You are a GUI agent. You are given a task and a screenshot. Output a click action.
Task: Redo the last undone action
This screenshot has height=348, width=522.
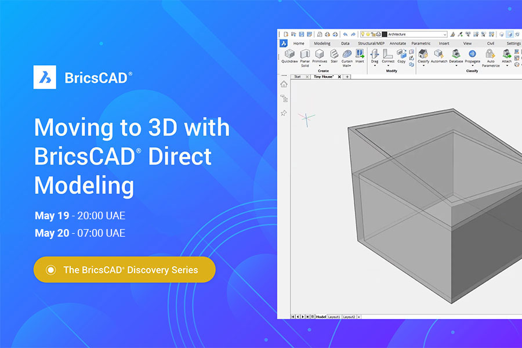(353, 34)
